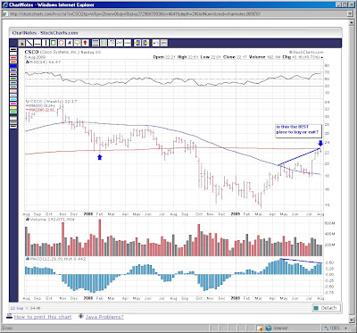The width and height of the screenshot is (357, 333).
Task: Select the vertical line tool
Action: click(46, 43)
